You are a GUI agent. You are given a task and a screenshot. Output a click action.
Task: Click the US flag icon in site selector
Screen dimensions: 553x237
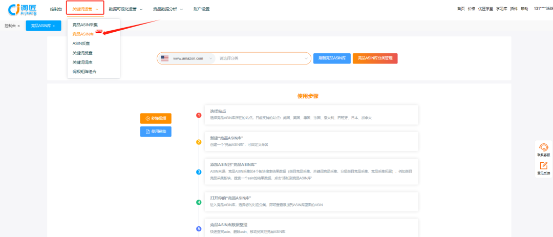click(x=165, y=58)
